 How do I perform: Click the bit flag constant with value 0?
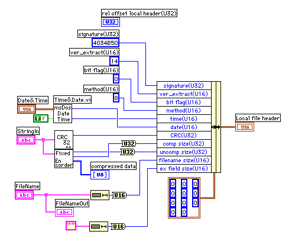[x=116, y=79]
